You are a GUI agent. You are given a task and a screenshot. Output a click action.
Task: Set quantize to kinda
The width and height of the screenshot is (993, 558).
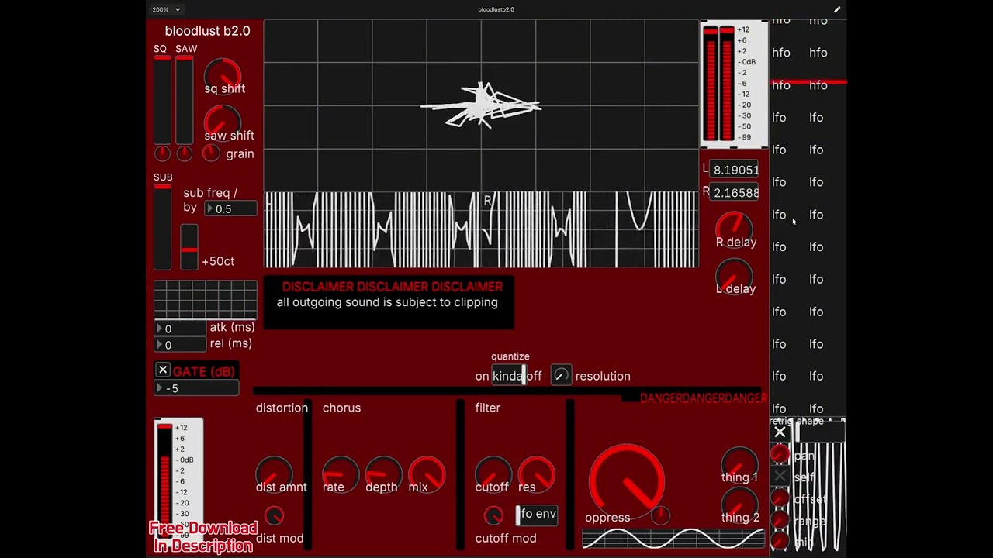click(507, 376)
